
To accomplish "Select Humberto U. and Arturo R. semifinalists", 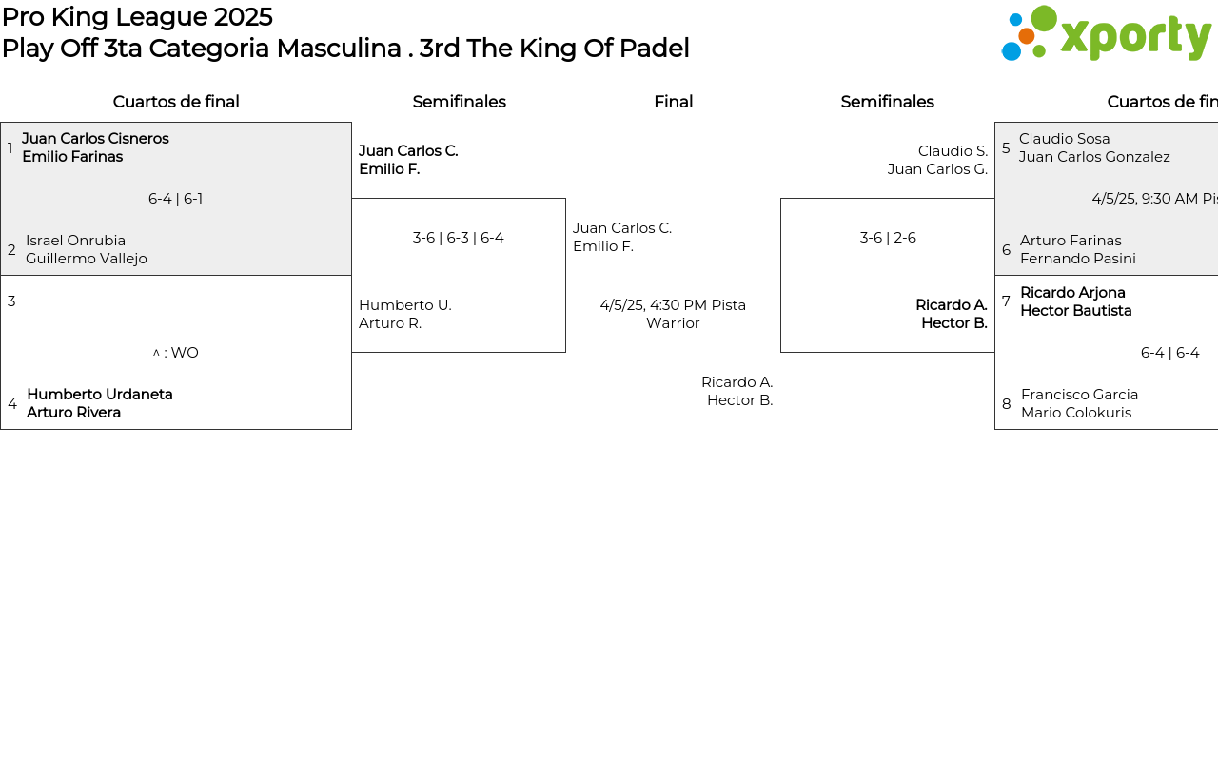I will 405,314.
